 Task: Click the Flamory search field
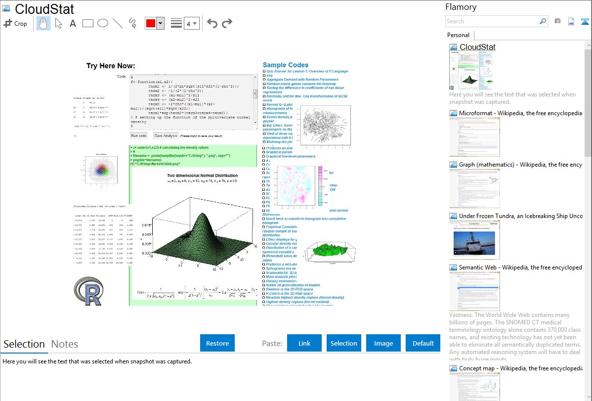[492, 21]
